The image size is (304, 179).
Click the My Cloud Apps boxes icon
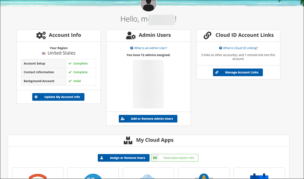[128, 140]
